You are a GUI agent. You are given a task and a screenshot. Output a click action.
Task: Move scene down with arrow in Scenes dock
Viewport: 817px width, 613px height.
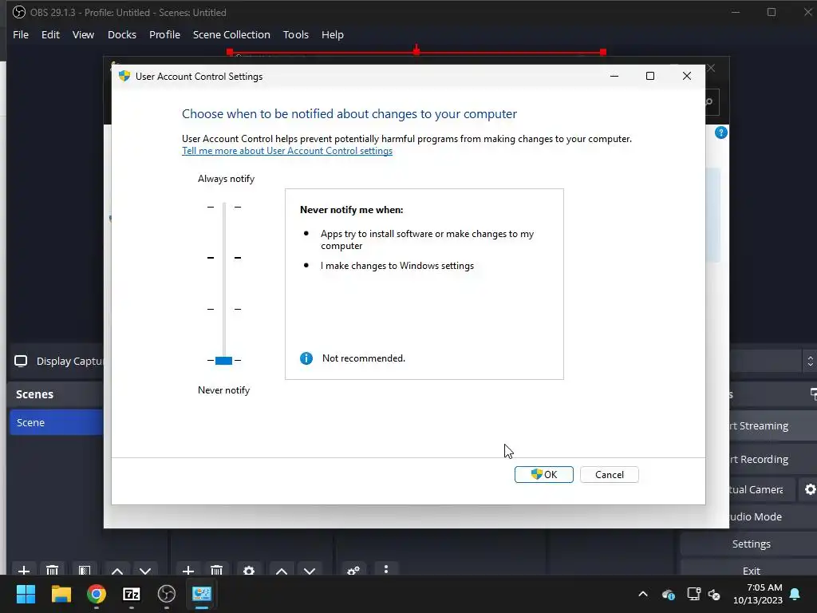pyautogui.click(x=145, y=571)
